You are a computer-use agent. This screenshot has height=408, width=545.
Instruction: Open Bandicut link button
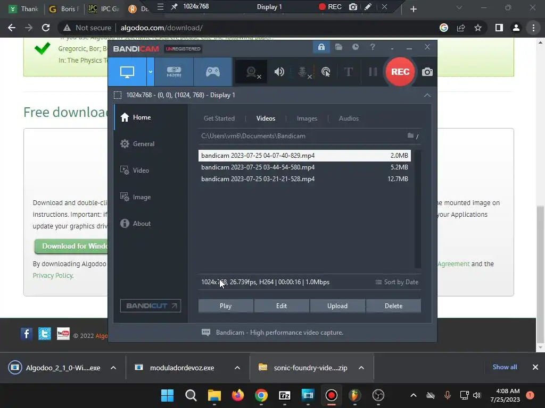pyautogui.click(x=151, y=305)
